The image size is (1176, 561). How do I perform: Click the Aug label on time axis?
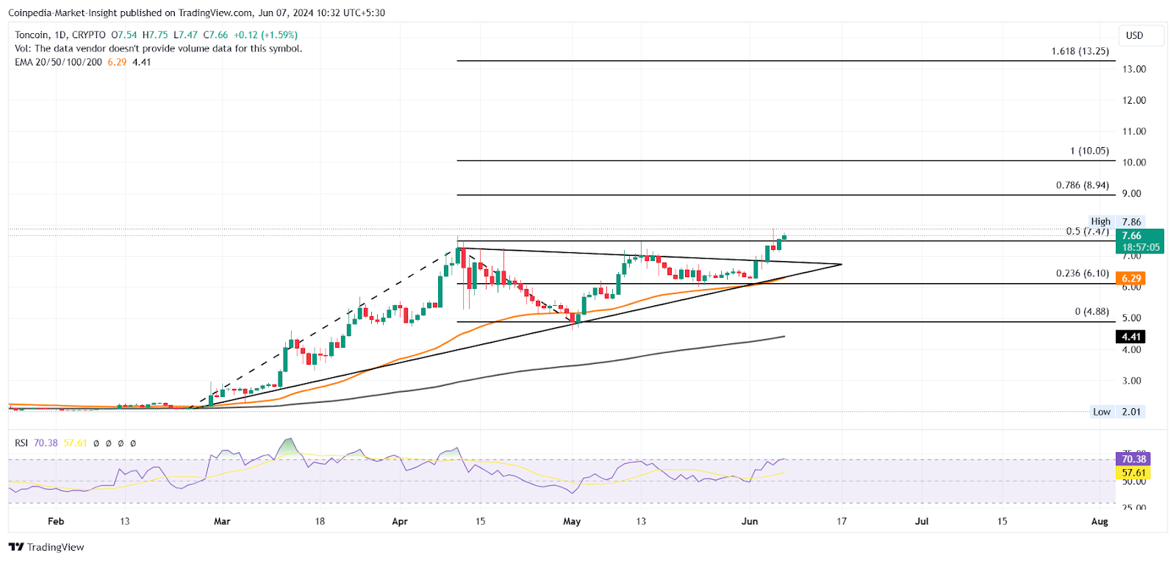click(x=1100, y=521)
